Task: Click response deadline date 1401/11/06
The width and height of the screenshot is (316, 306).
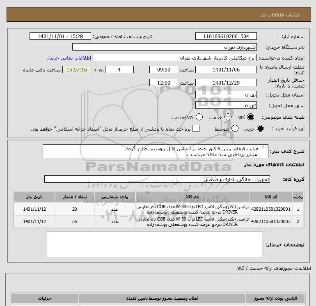Action: tap(226, 70)
